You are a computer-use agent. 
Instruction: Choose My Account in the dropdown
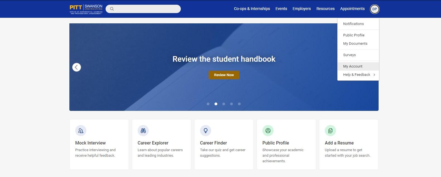358,66
